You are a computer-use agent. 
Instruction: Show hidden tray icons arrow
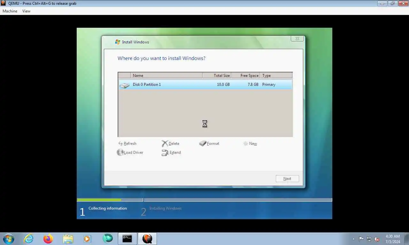[x=353, y=239]
